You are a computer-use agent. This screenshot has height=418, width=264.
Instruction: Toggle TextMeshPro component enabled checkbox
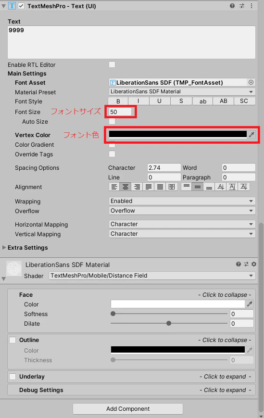point(21,6)
